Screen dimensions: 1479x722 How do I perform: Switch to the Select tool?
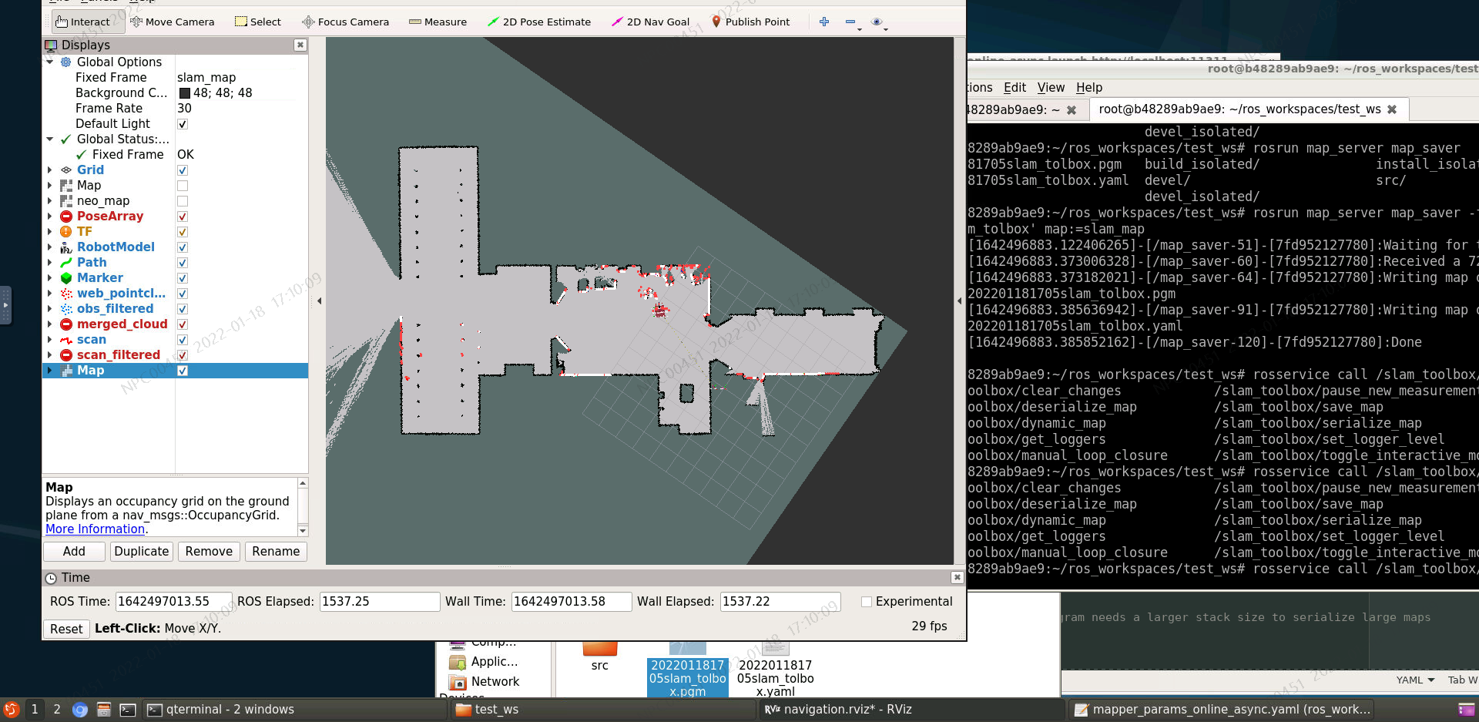[257, 22]
